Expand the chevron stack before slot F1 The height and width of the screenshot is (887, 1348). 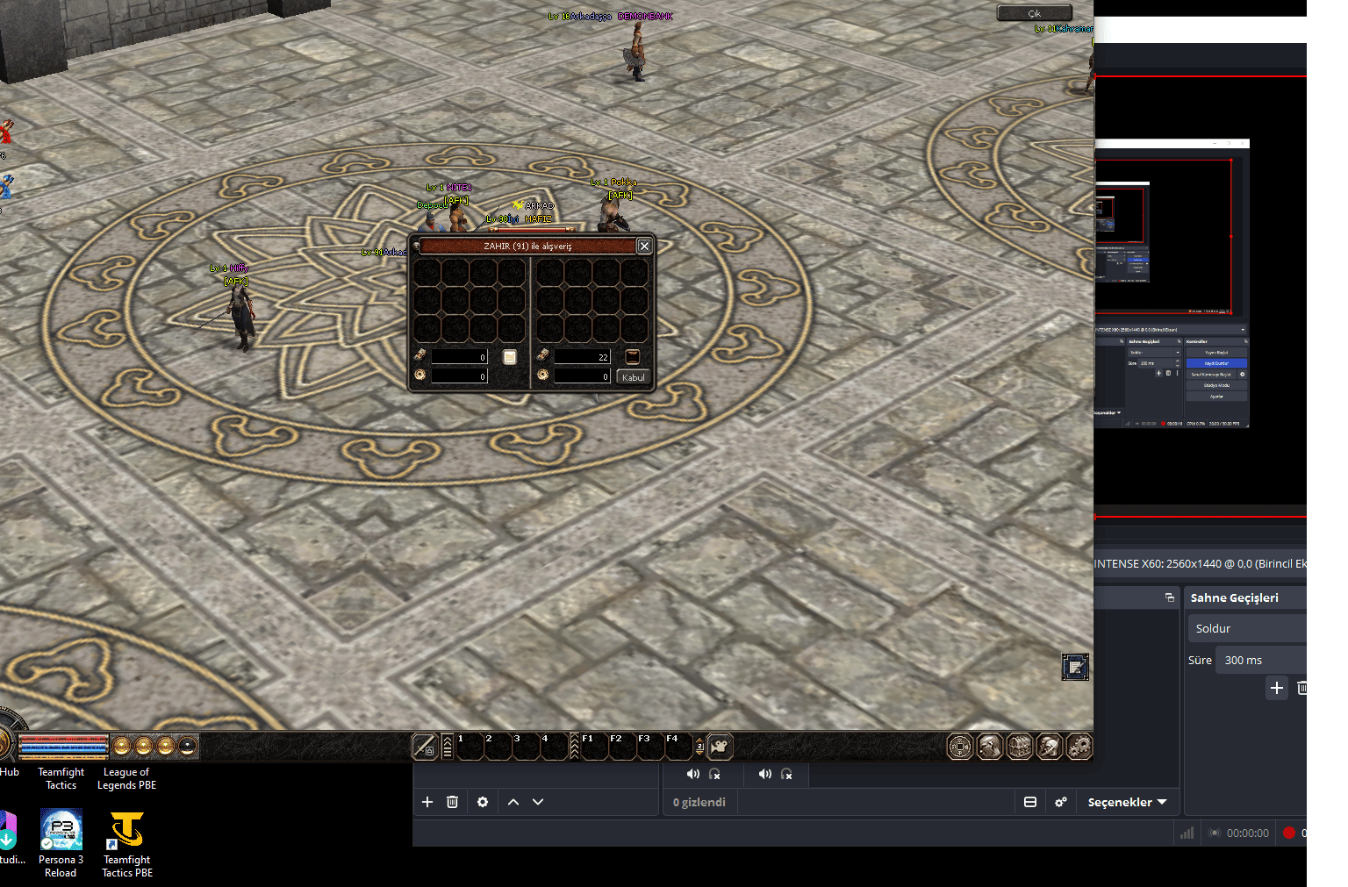click(574, 747)
